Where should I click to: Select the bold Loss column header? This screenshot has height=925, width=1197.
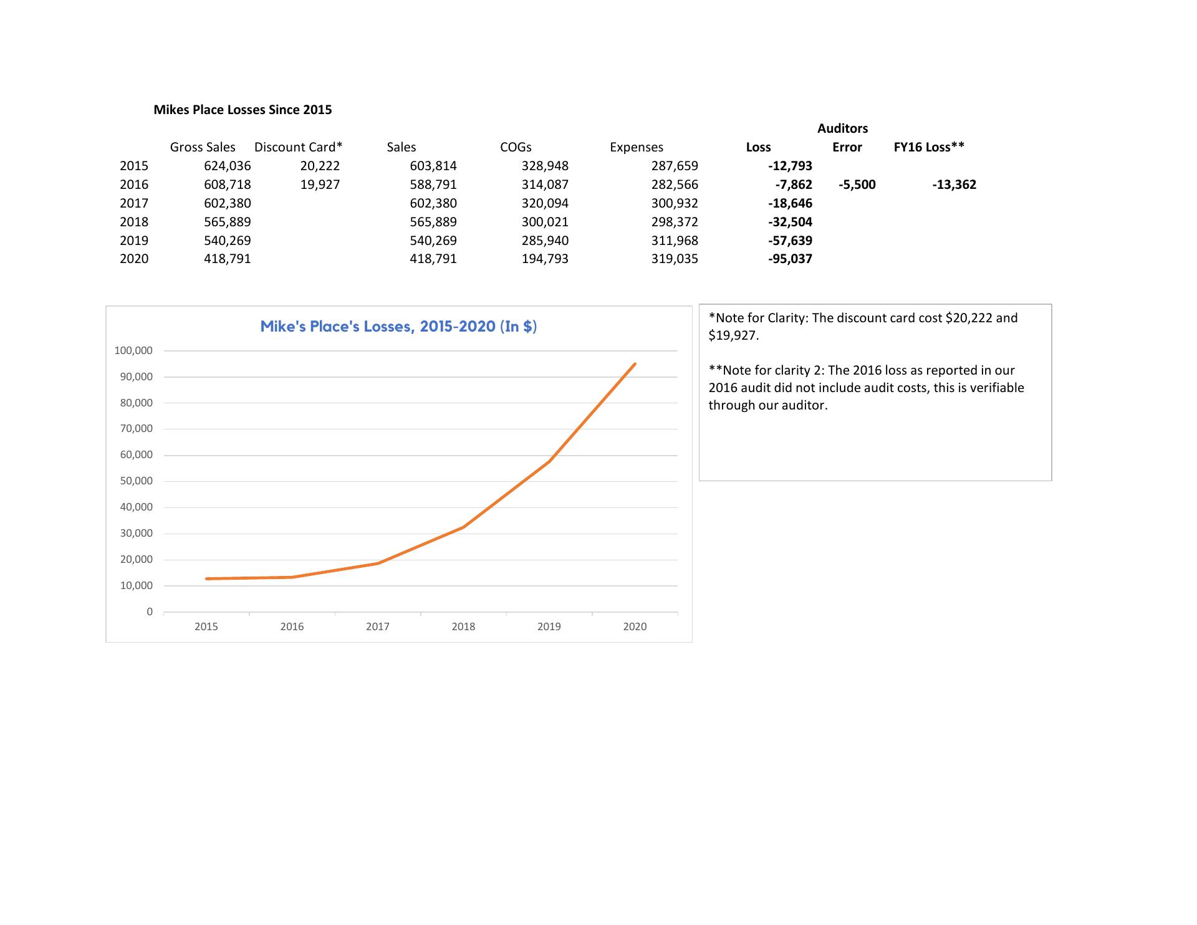tap(758, 147)
